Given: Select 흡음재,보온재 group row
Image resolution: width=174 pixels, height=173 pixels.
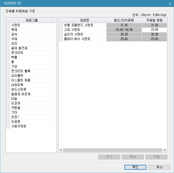Looking at the screenshot, I should [x=32, y=94].
